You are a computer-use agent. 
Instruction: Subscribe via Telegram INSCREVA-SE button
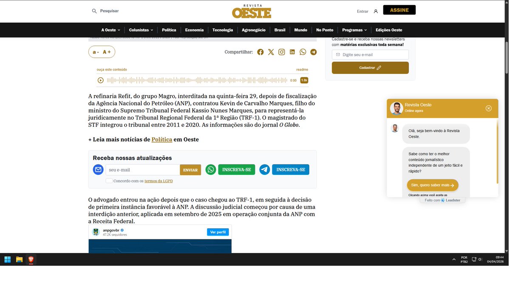click(291, 170)
